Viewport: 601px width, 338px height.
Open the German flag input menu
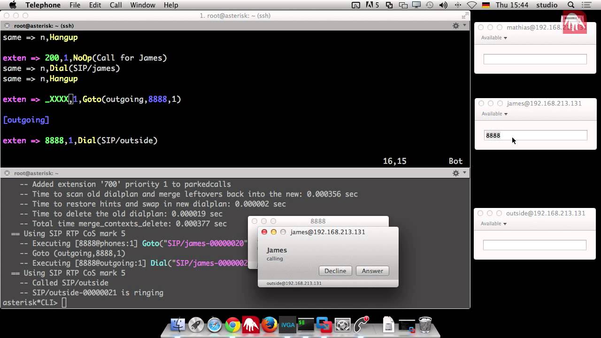point(486,5)
